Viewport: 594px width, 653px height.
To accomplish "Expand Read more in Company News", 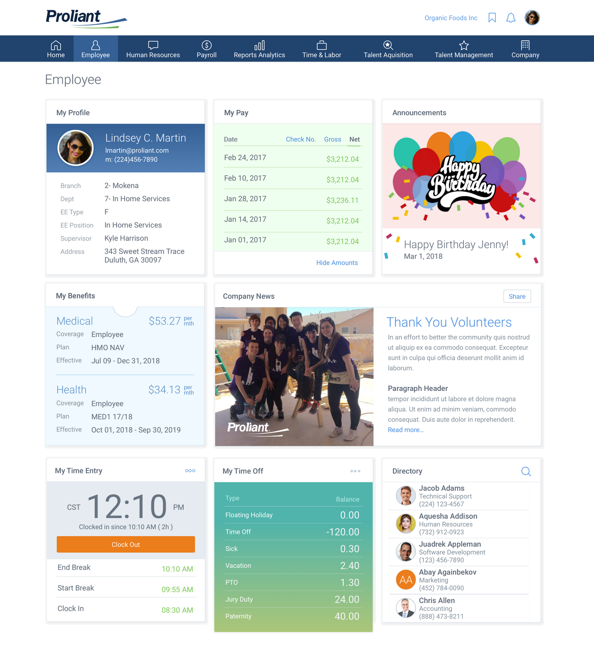I will point(406,430).
